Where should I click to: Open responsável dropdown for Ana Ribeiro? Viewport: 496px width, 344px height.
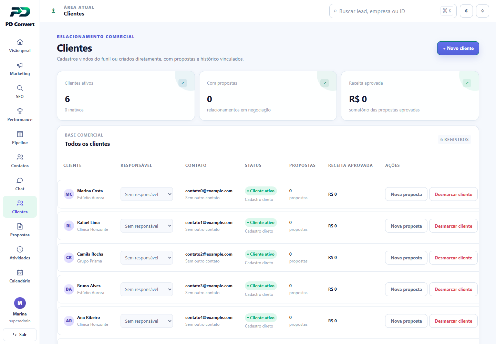tap(147, 321)
